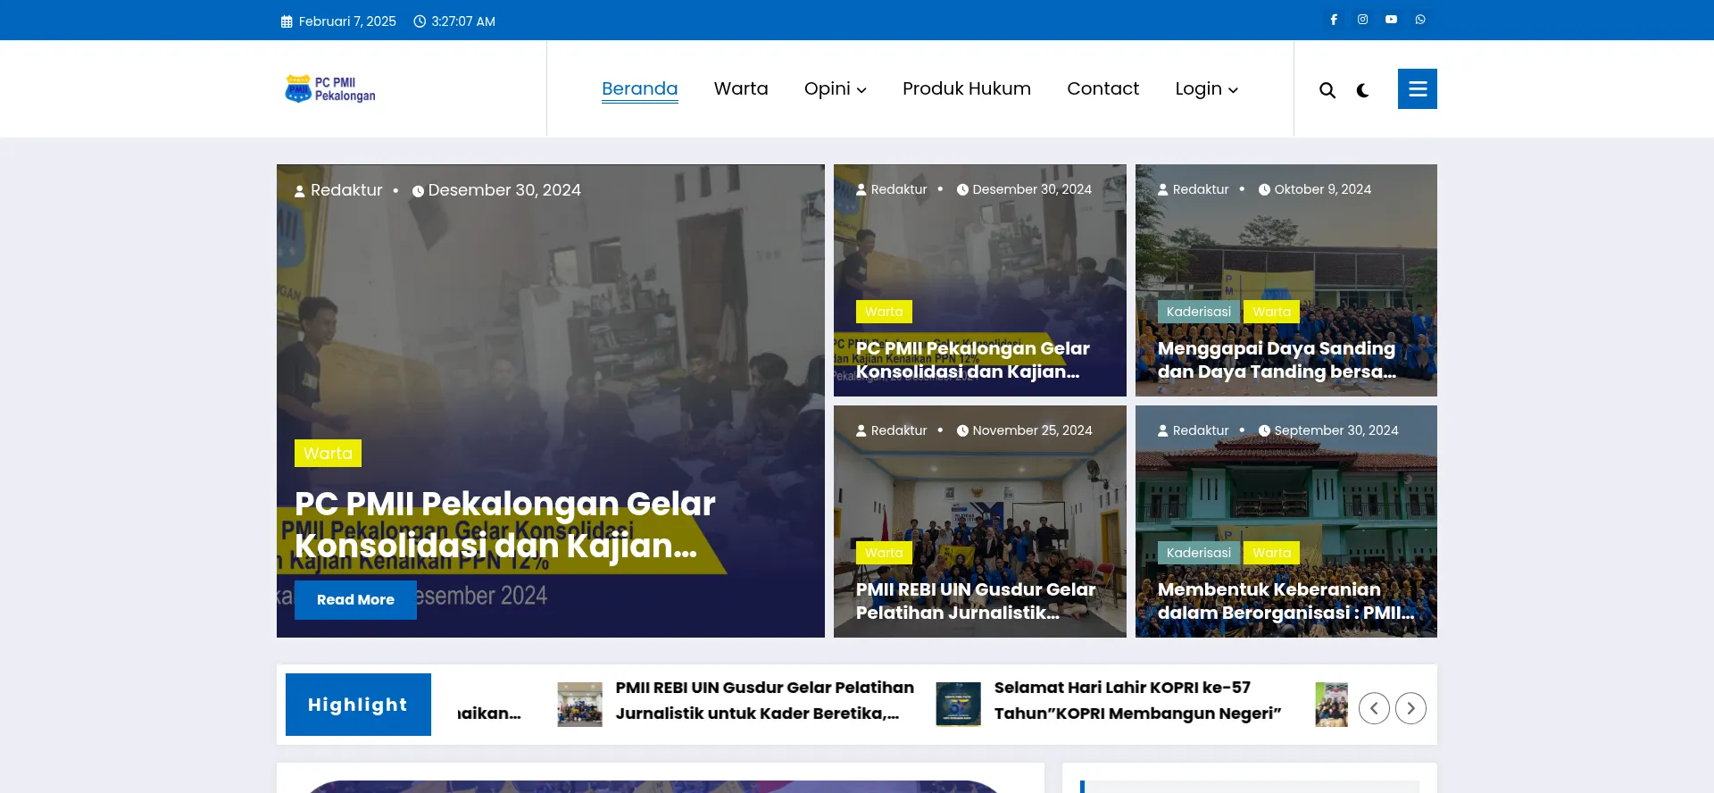Open Membentuk Keberanian dalam Berorganisasi article
The height and width of the screenshot is (793, 1714).
coord(1285,601)
